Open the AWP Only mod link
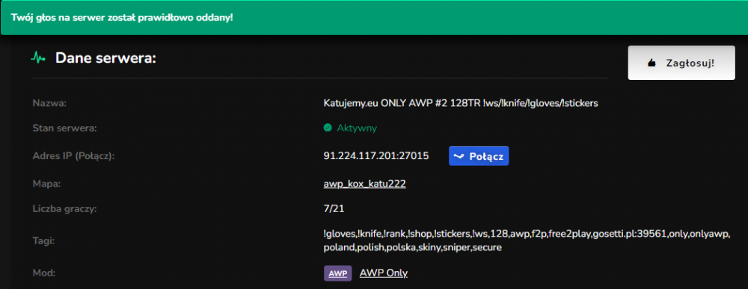The image size is (748, 289). coord(384,273)
